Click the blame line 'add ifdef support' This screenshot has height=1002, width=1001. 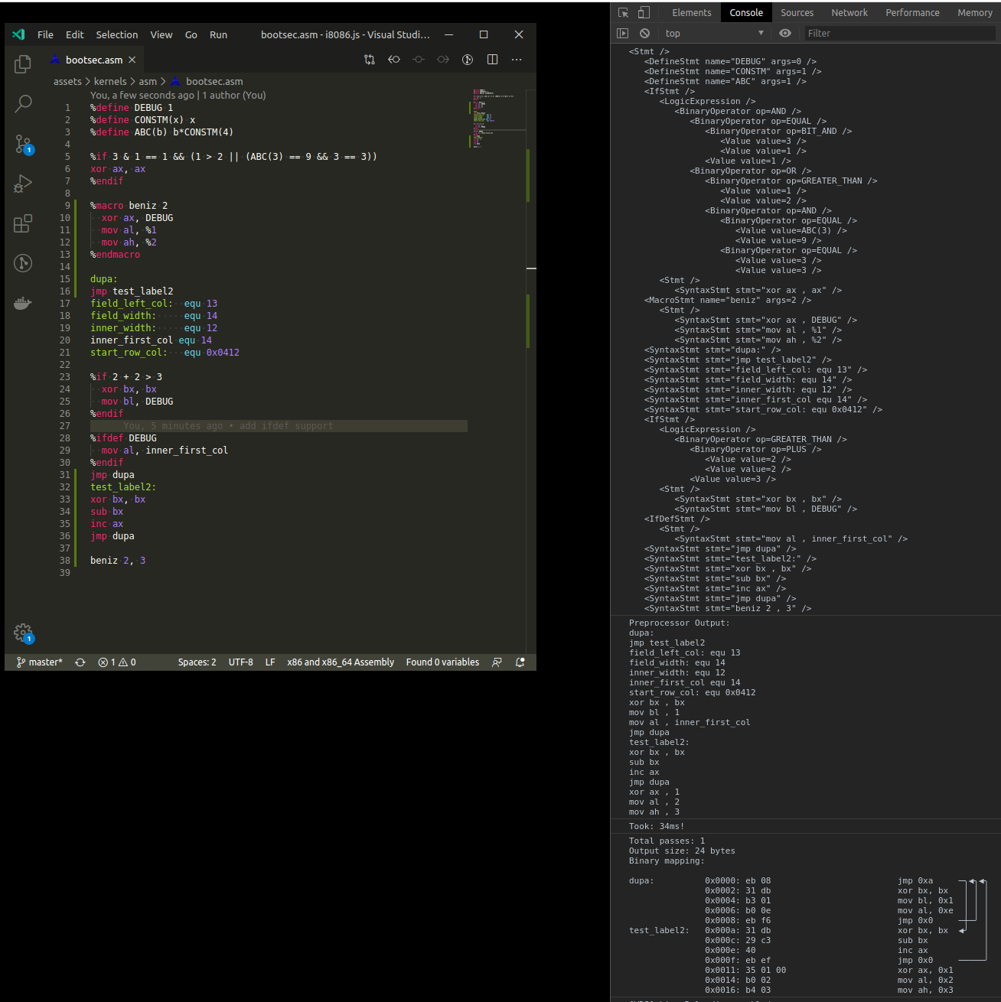pos(229,426)
